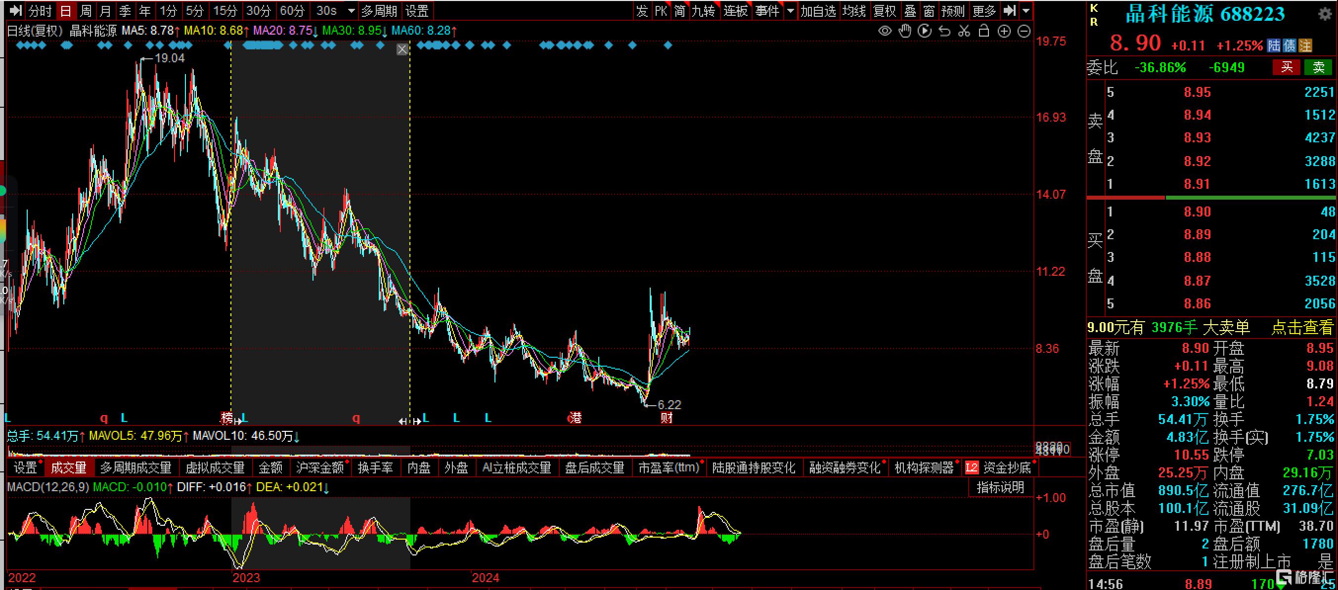Viewport: 1338px width, 590px height.
Task: Open 指标说明 indicator description
Action: (x=1000, y=487)
